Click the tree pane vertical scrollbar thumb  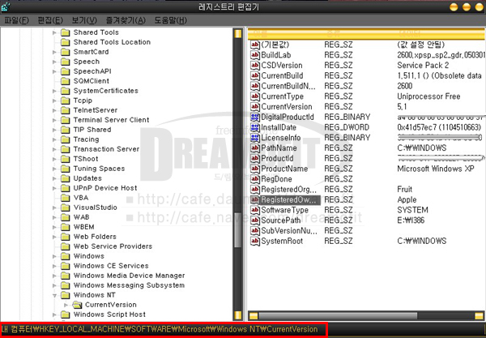(238, 230)
